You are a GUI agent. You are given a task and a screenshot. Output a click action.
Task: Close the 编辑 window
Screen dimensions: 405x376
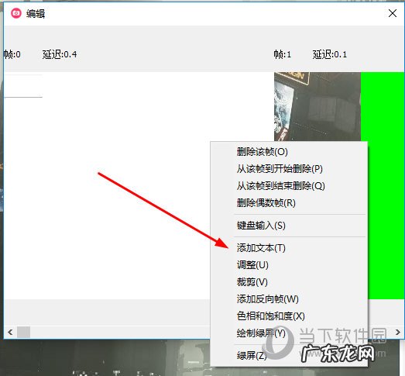pyautogui.click(x=393, y=13)
